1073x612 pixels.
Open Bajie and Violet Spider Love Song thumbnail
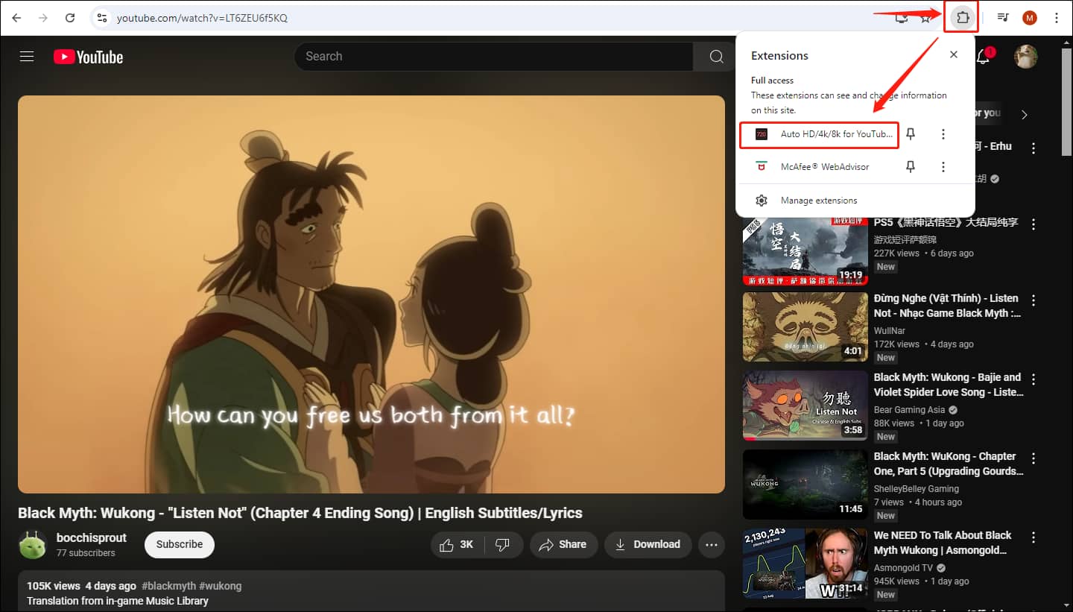click(805, 406)
